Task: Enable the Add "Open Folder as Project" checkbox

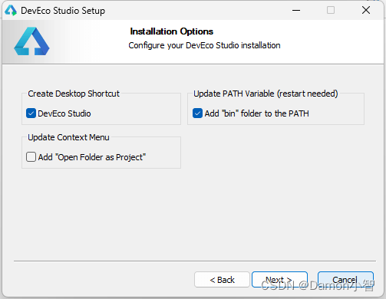Action: pyautogui.click(x=31, y=157)
